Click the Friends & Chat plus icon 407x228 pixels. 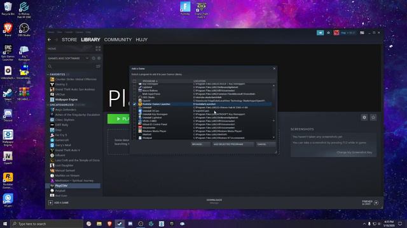[x=376, y=203]
